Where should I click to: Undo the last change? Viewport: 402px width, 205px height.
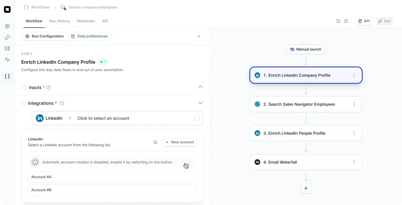coord(338,21)
